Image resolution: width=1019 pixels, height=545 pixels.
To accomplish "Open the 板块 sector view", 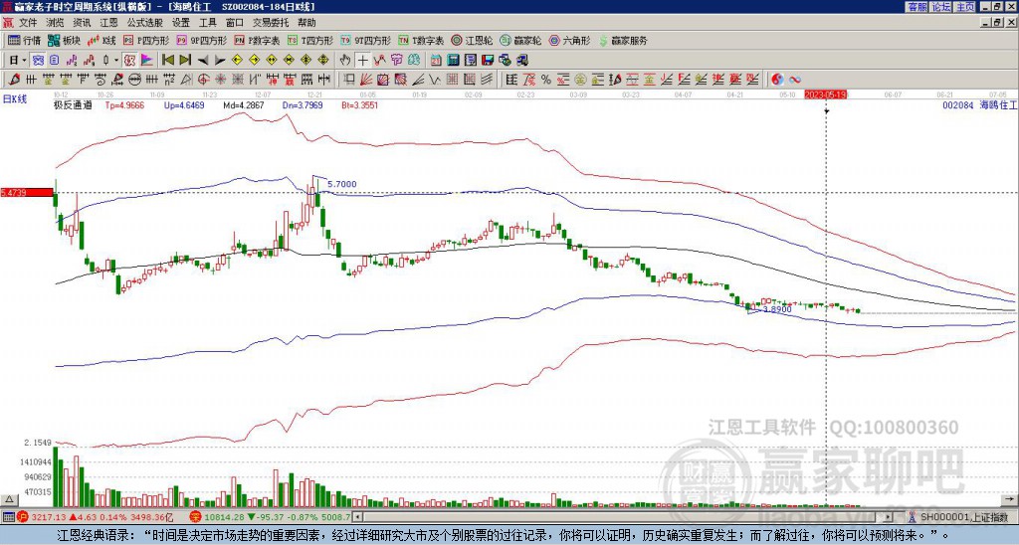I will click(x=64, y=40).
